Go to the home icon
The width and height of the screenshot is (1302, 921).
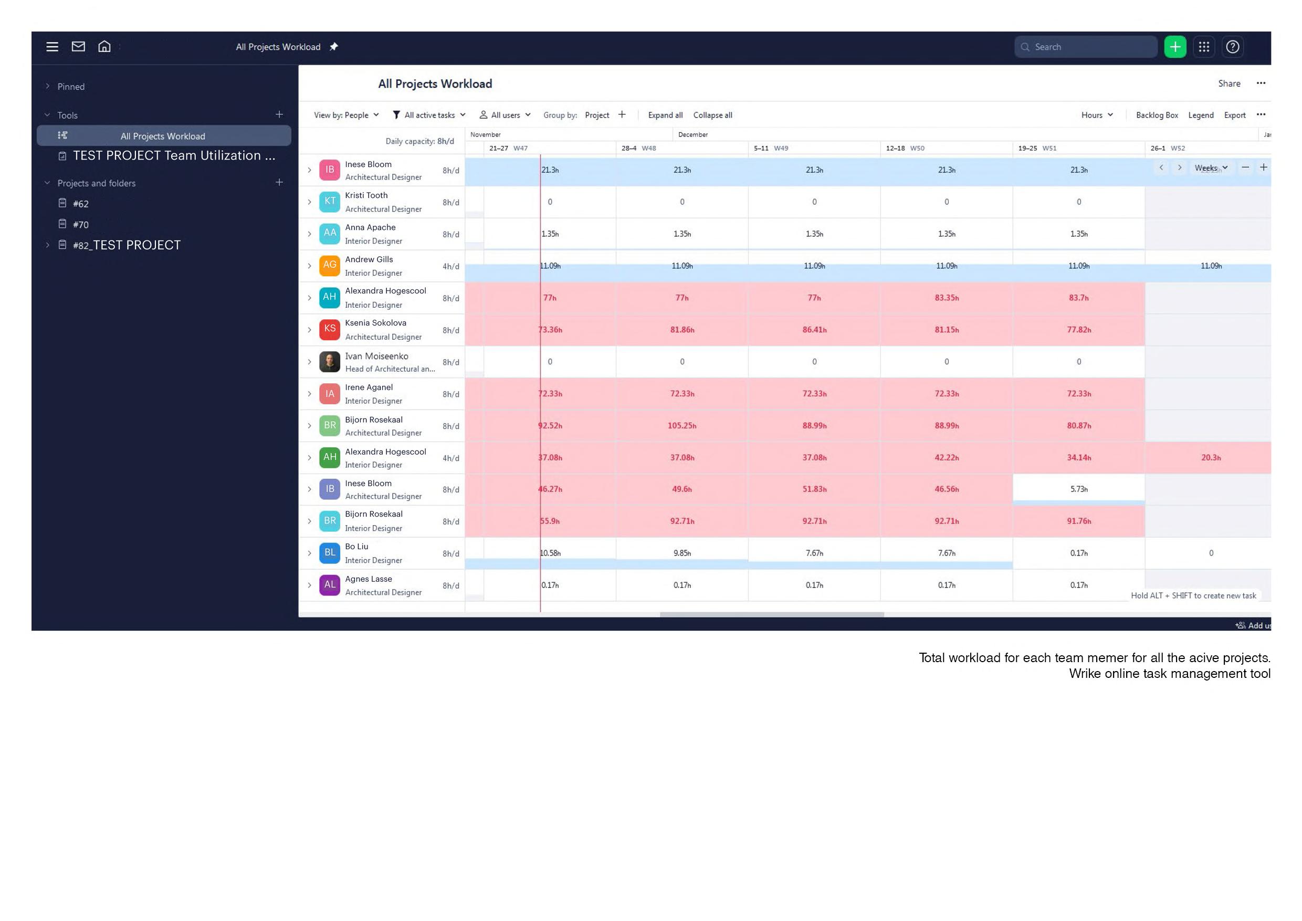[x=104, y=47]
